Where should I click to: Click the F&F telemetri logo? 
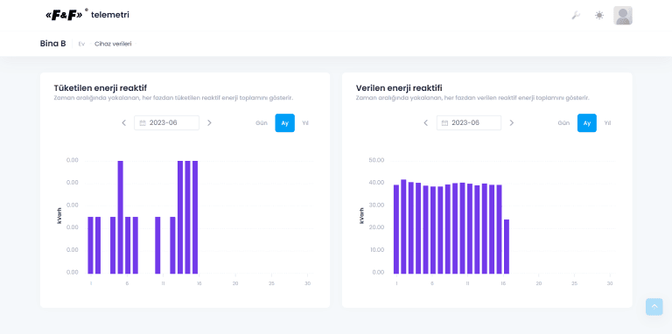pyautogui.click(x=87, y=15)
